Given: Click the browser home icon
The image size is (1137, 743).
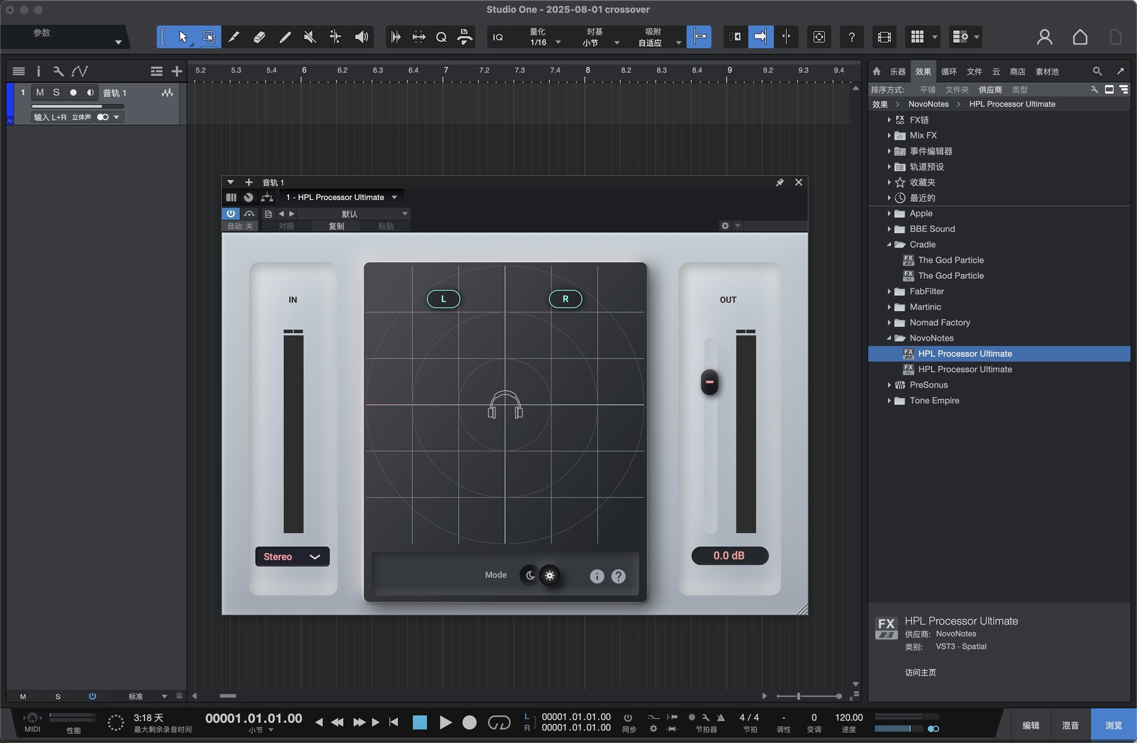Looking at the screenshot, I should coord(876,71).
